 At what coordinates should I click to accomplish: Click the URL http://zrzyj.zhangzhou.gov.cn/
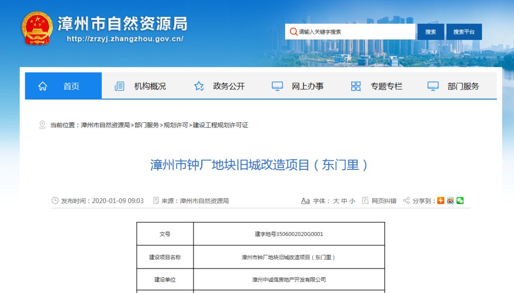pos(125,39)
